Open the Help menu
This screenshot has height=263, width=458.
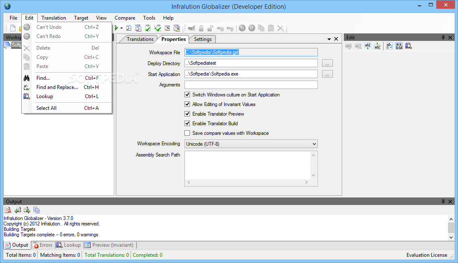point(168,18)
